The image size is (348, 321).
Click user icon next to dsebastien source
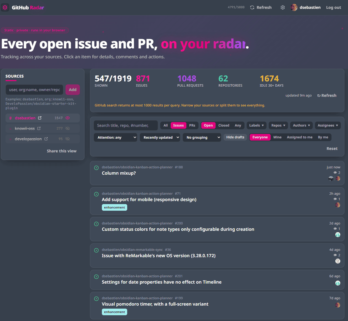click(x=11, y=118)
